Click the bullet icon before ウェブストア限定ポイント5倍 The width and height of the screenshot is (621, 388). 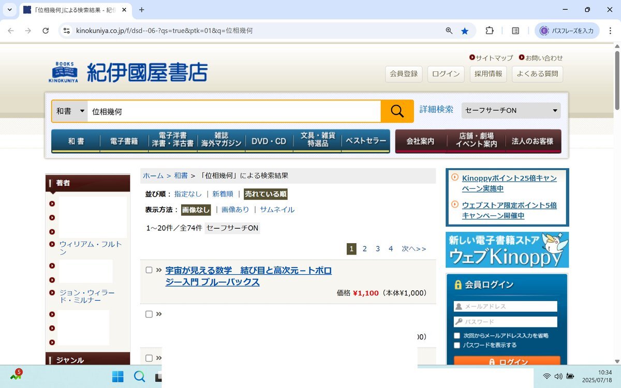[x=455, y=205]
